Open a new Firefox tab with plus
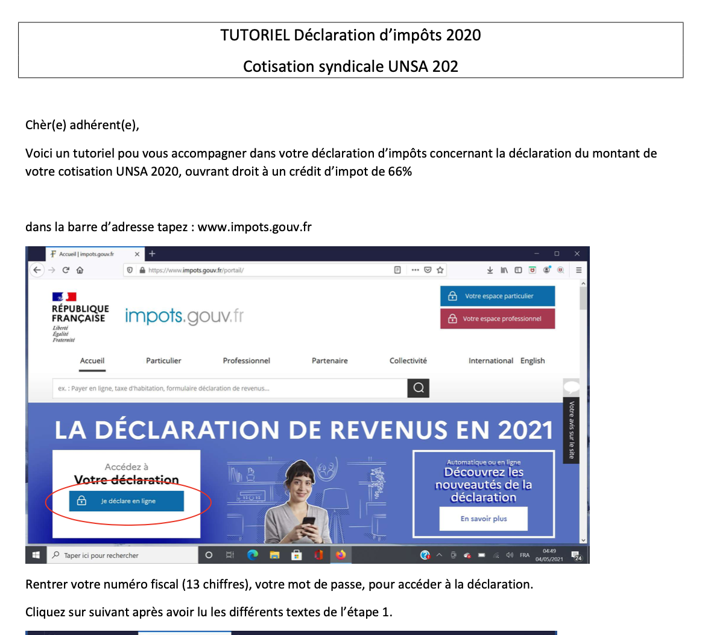This screenshot has width=708, height=635. (x=152, y=254)
